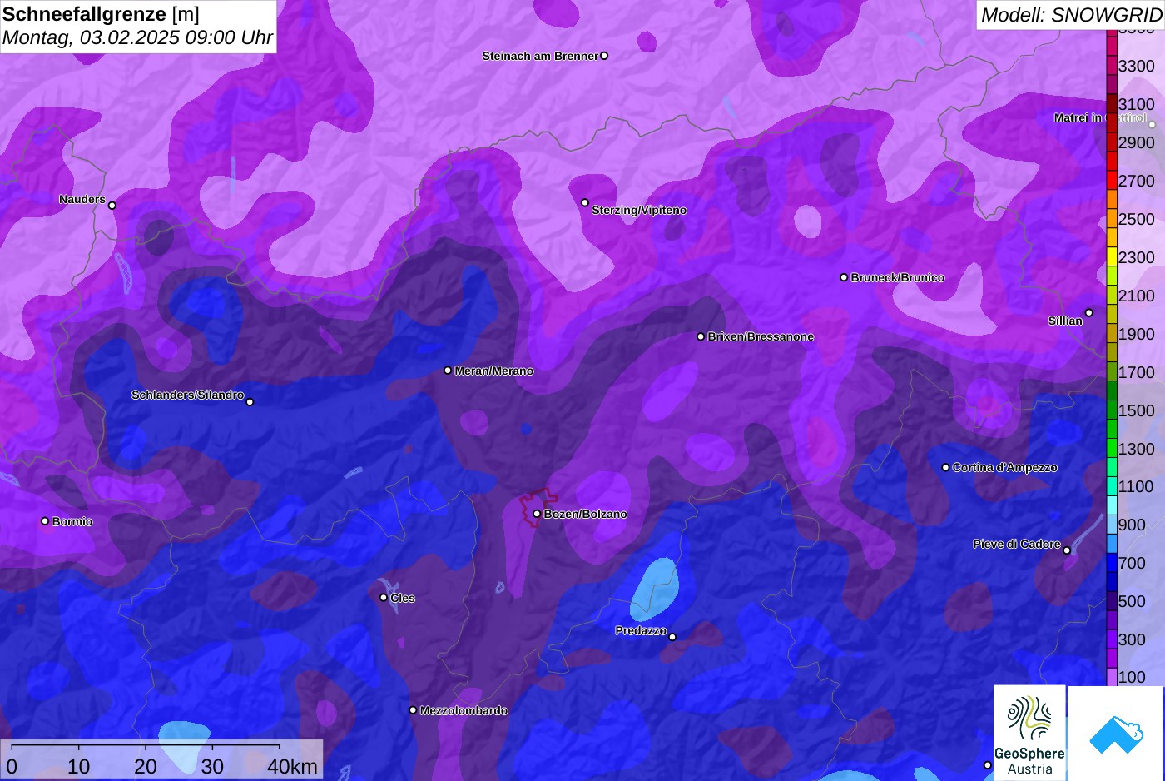
Task: Click the blue cloud arrow logo
Action: 1116,733
